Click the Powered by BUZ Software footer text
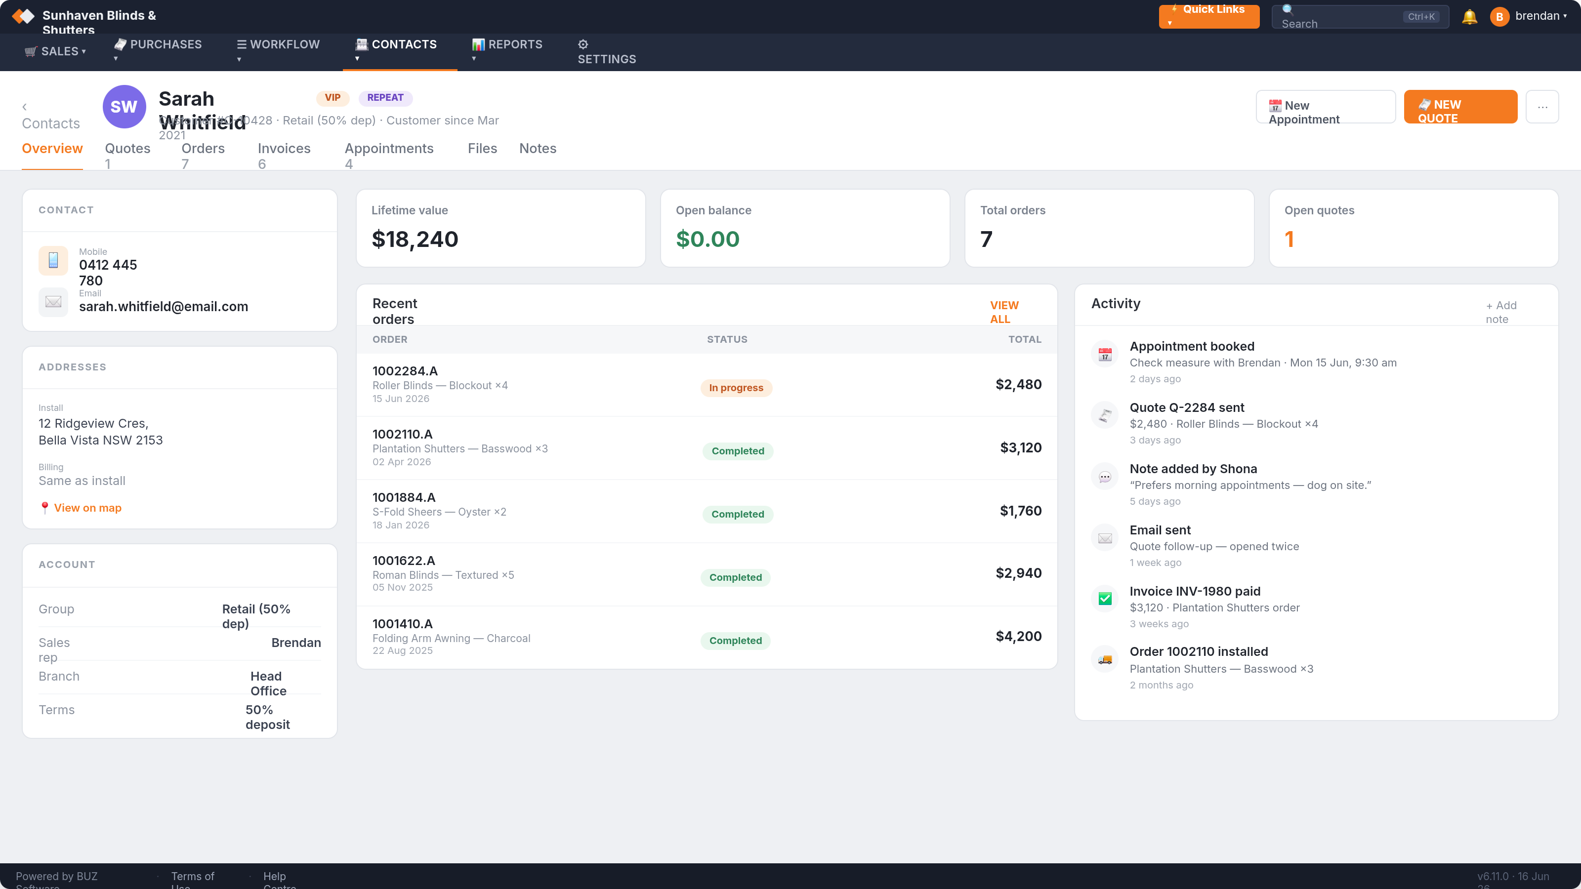The height and width of the screenshot is (889, 1581). click(56, 881)
